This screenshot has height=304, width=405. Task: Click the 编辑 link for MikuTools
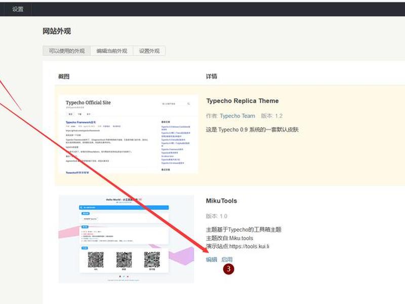pos(211,259)
